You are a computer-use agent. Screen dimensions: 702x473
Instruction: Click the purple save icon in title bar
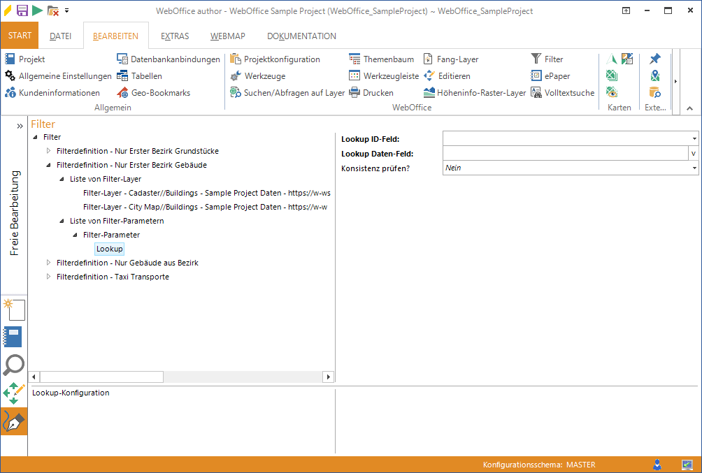pos(22,10)
